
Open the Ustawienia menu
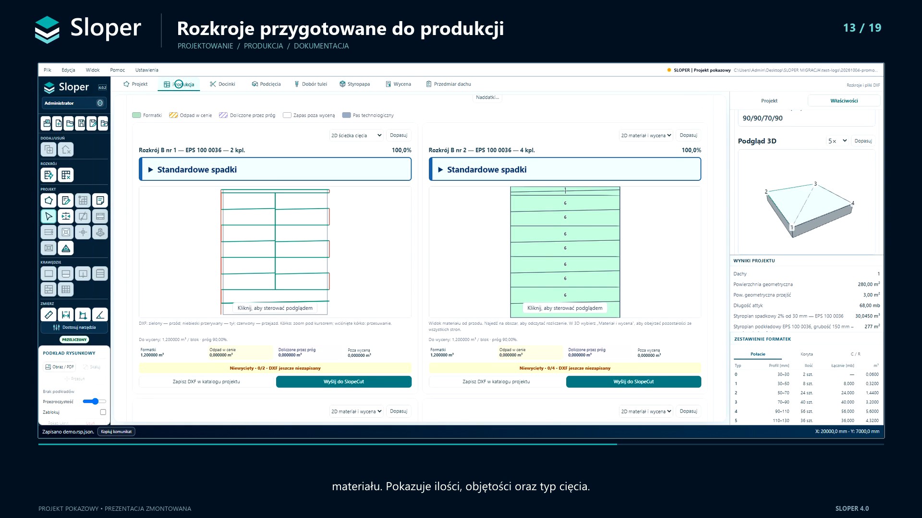(146, 70)
